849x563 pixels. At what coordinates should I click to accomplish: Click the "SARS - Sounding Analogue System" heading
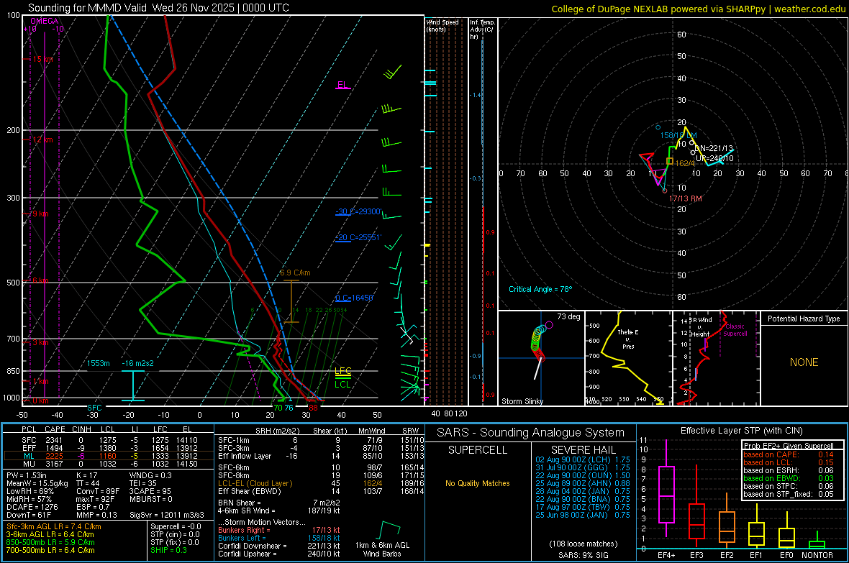(x=530, y=433)
